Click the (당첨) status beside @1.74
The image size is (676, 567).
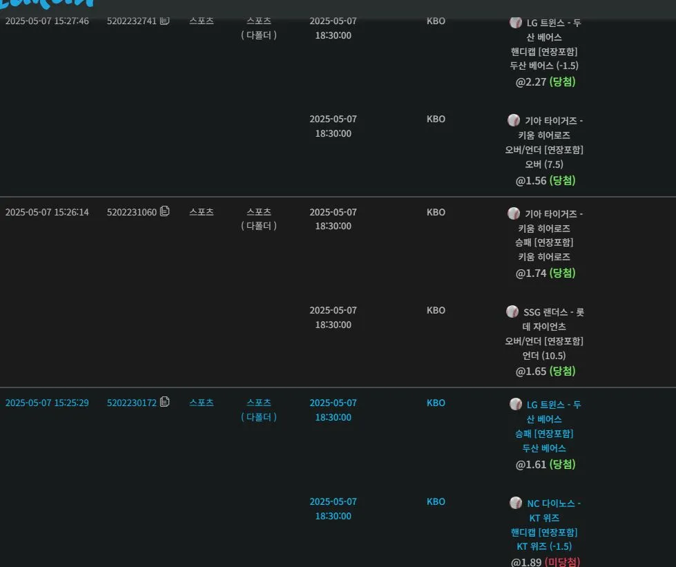[x=562, y=273]
